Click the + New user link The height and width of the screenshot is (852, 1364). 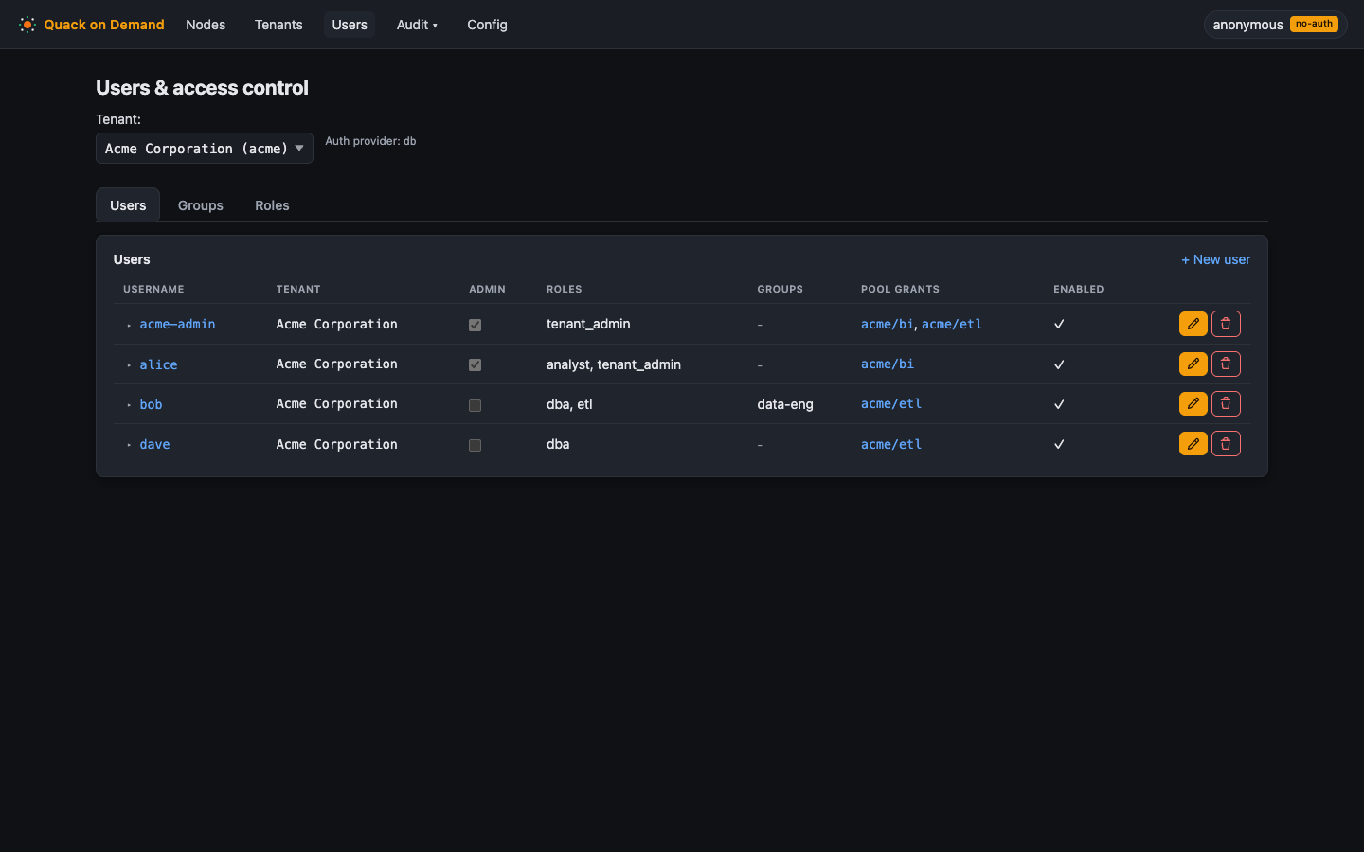(x=1215, y=259)
